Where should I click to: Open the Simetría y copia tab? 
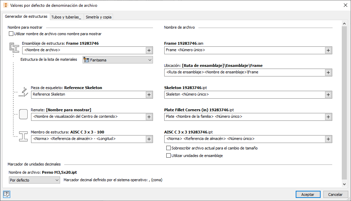[x=98, y=17]
